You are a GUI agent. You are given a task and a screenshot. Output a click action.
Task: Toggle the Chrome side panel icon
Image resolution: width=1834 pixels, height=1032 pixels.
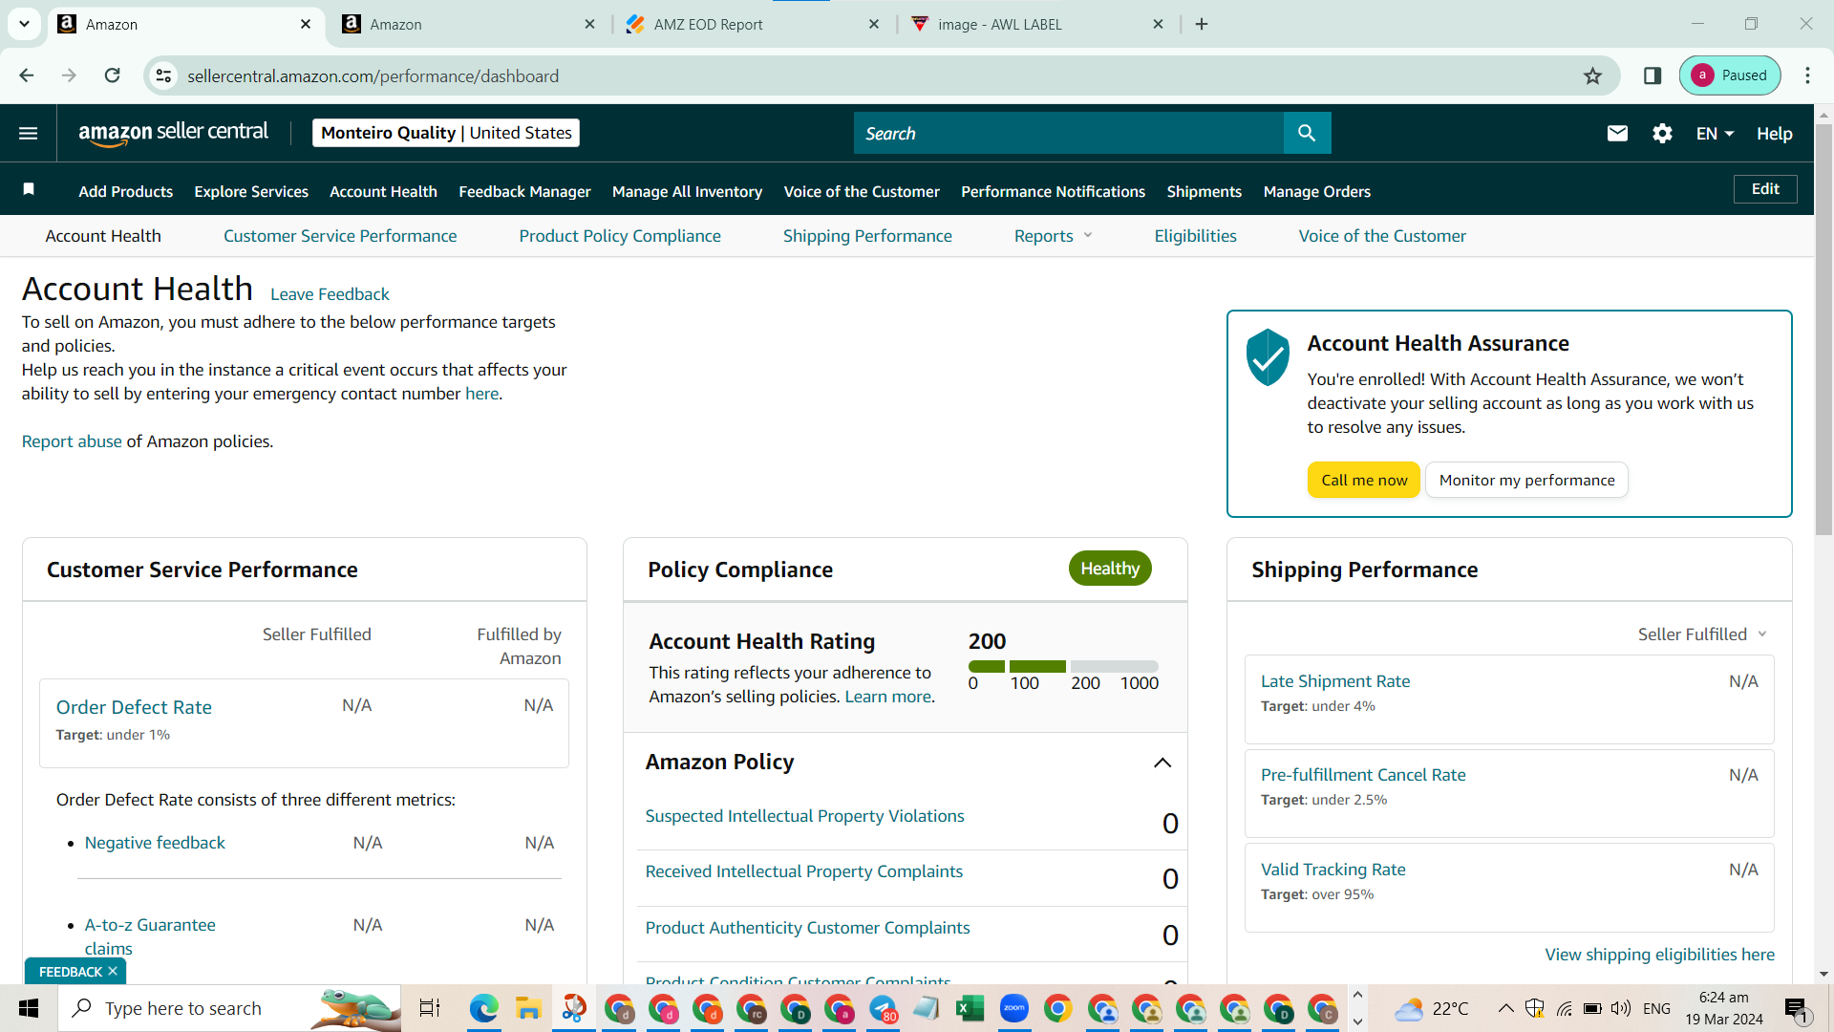(x=1653, y=75)
